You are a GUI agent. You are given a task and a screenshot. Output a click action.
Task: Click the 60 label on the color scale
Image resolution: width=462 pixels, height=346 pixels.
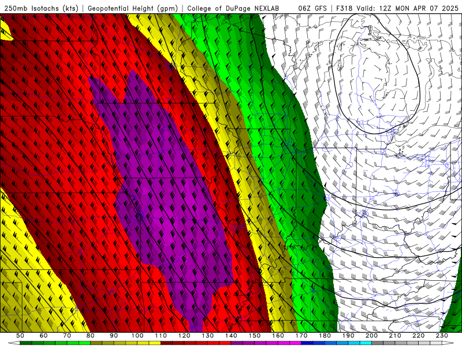point(43,336)
